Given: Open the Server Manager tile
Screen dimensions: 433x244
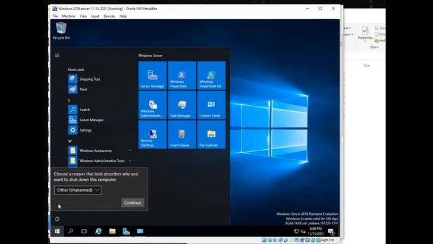Looking at the screenshot, I should click(x=152, y=75).
